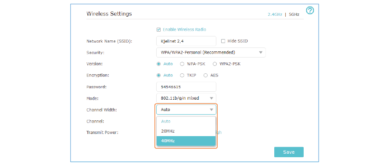
Task: Check the Hide SSID box
Action: (223, 41)
